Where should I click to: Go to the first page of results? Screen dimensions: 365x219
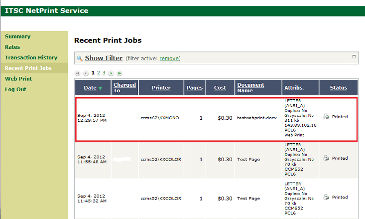[78, 73]
